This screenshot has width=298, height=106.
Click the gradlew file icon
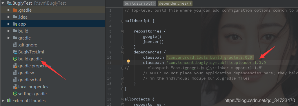[x=15, y=73]
